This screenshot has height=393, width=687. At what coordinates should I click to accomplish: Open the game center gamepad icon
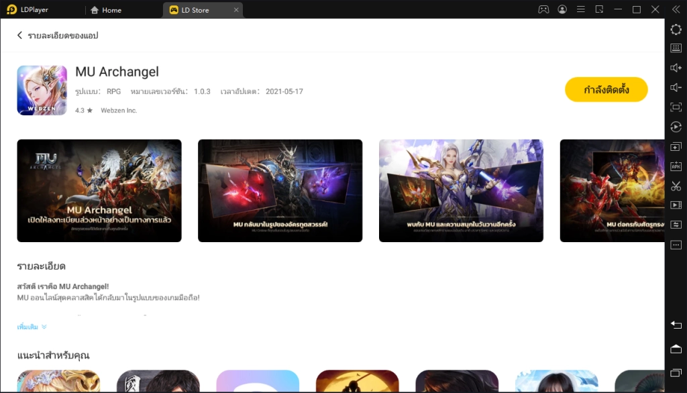pyautogui.click(x=544, y=9)
